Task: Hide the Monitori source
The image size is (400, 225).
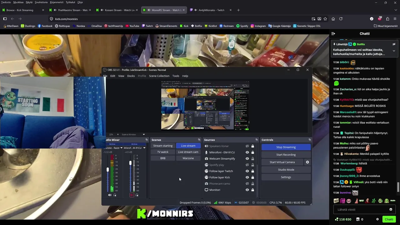Action: tap(247, 190)
